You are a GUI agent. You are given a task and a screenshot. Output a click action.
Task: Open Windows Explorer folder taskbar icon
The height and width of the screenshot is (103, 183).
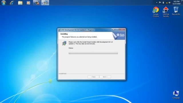(x=20, y=3)
